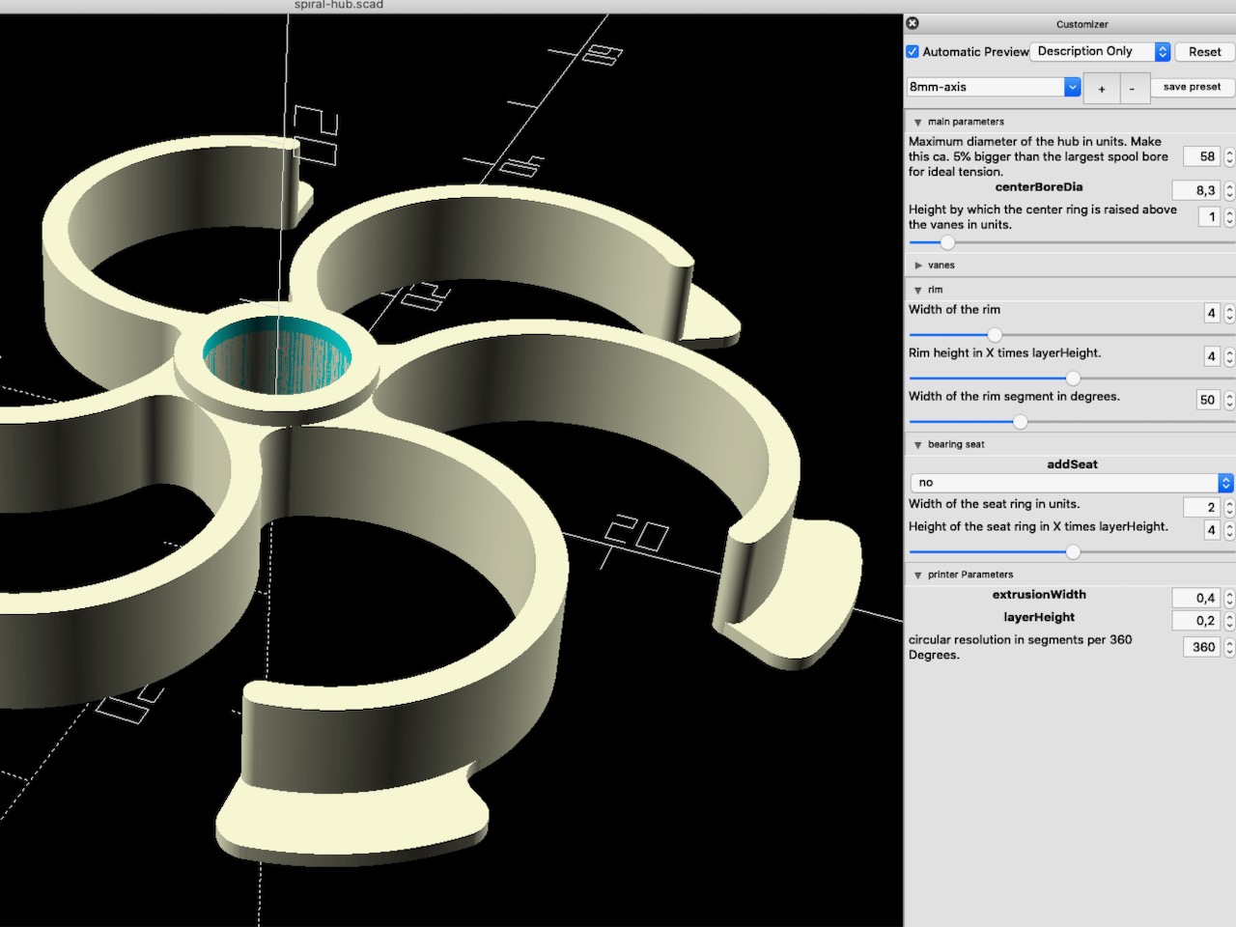Adjust the Rim height slider
The height and width of the screenshot is (927, 1236).
(1073, 378)
